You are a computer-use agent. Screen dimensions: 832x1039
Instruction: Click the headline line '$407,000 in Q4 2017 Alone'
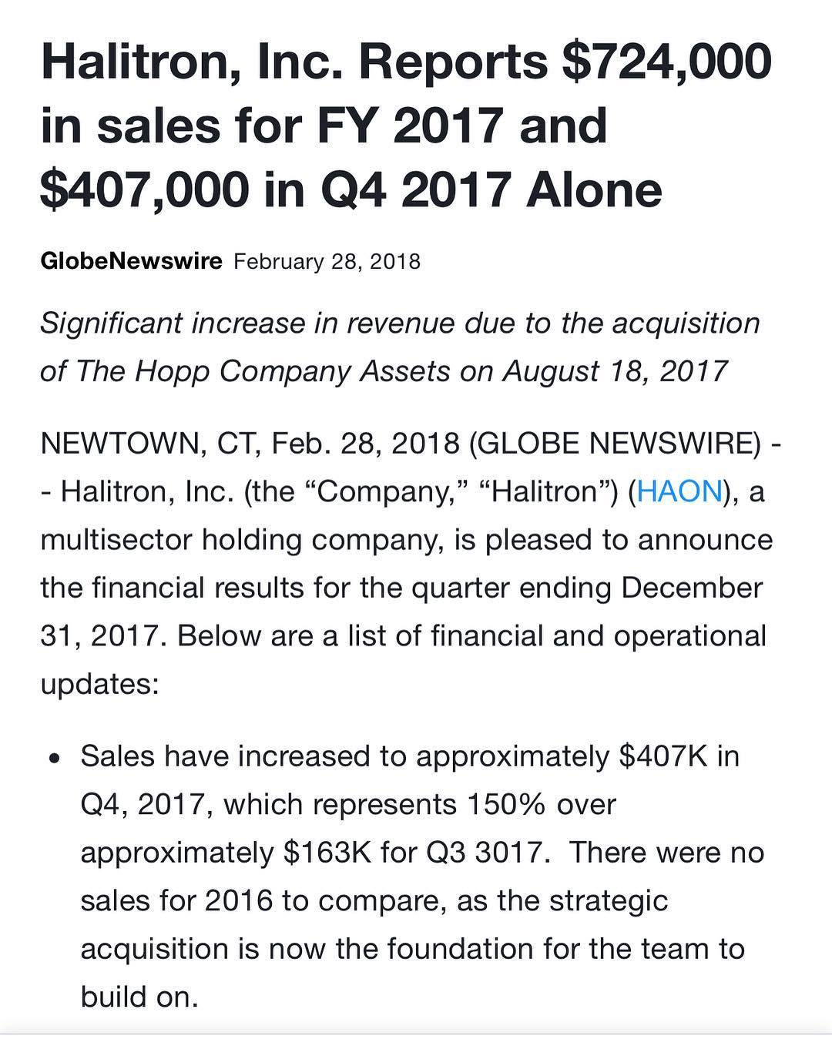(x=351, y=189)
